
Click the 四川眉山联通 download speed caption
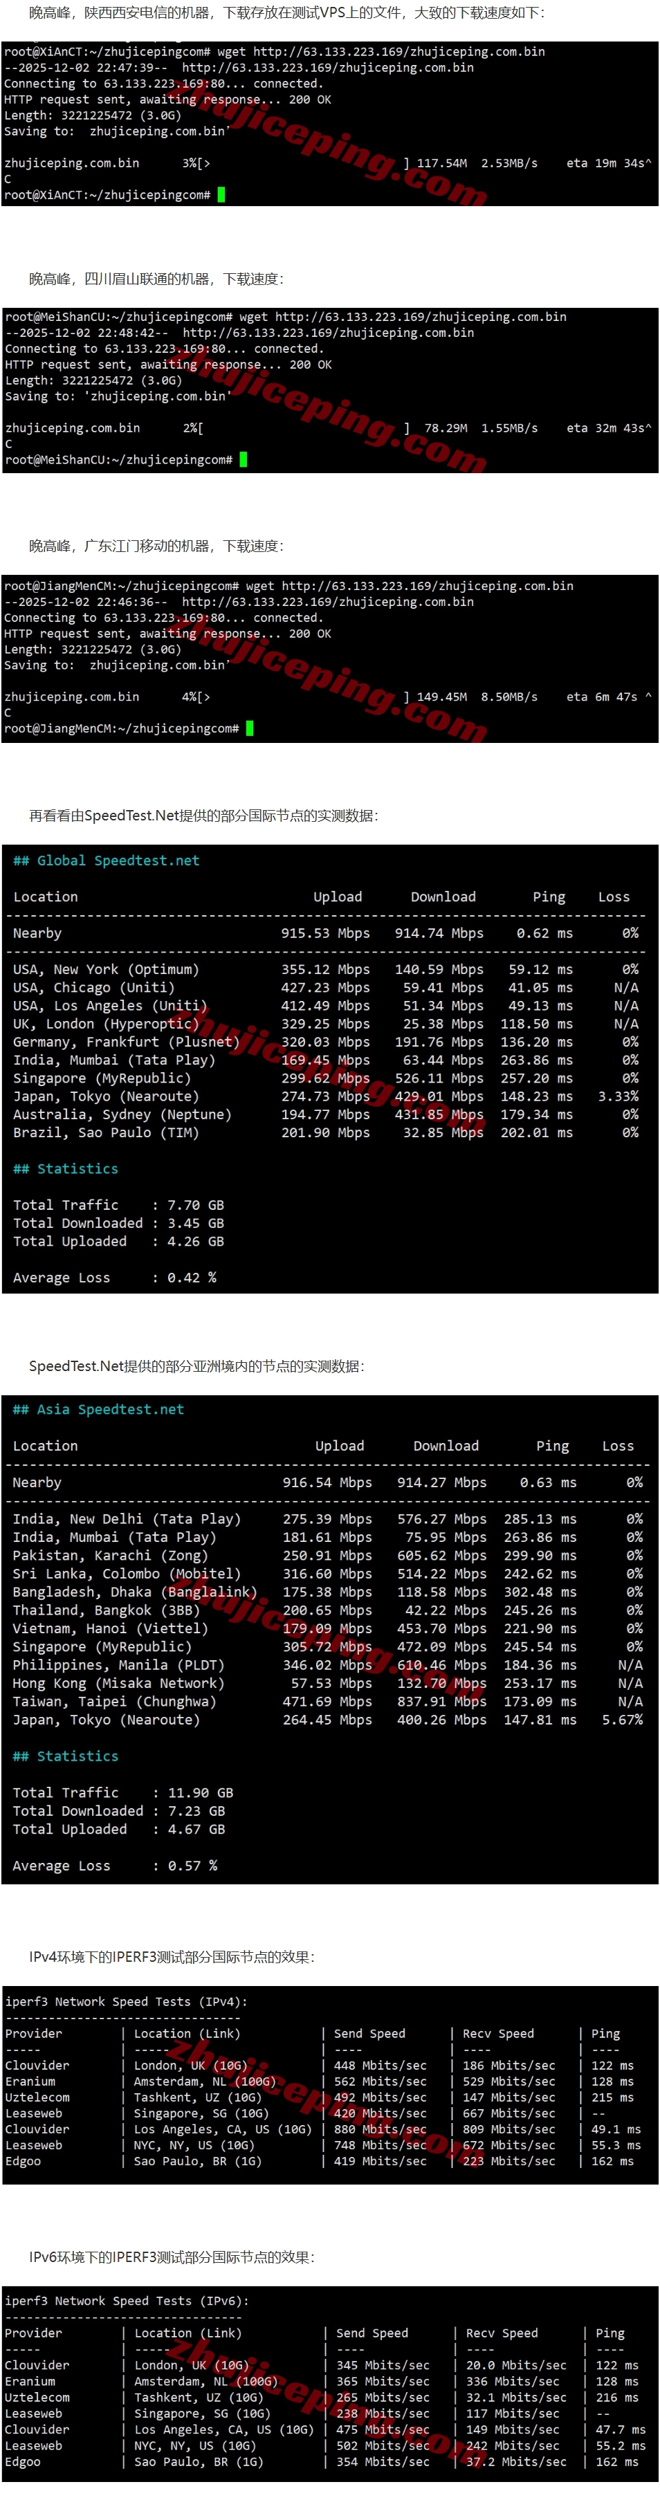pyautogui.click(x=156, y=279)
